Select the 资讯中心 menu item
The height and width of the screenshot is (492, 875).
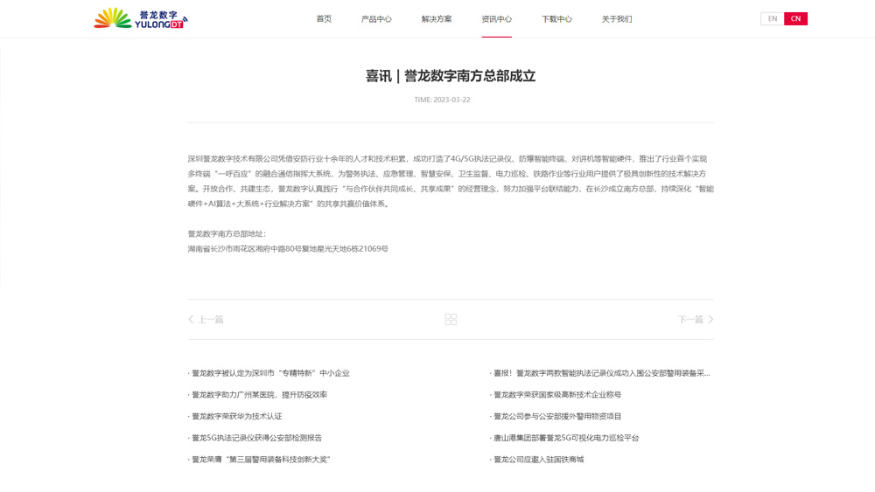tap(497, 19)
